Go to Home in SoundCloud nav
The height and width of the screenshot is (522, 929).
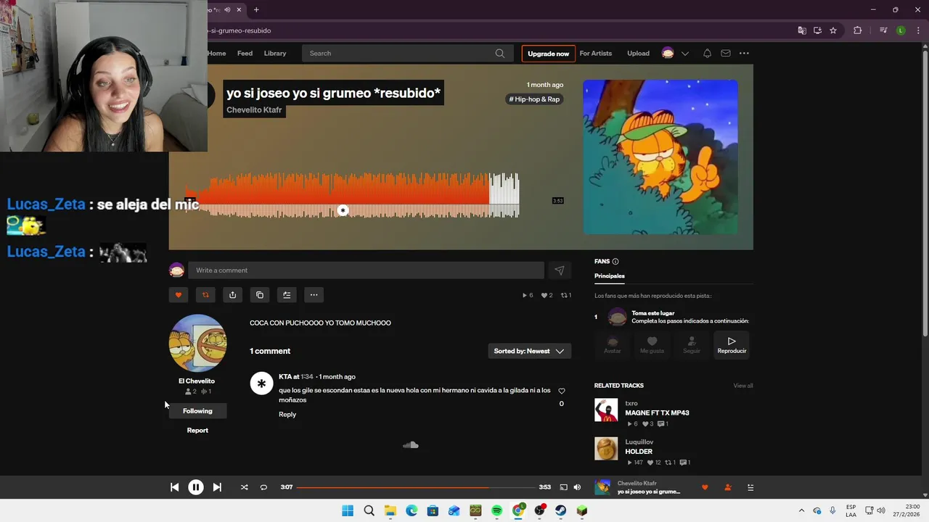(x=217, y=53)
